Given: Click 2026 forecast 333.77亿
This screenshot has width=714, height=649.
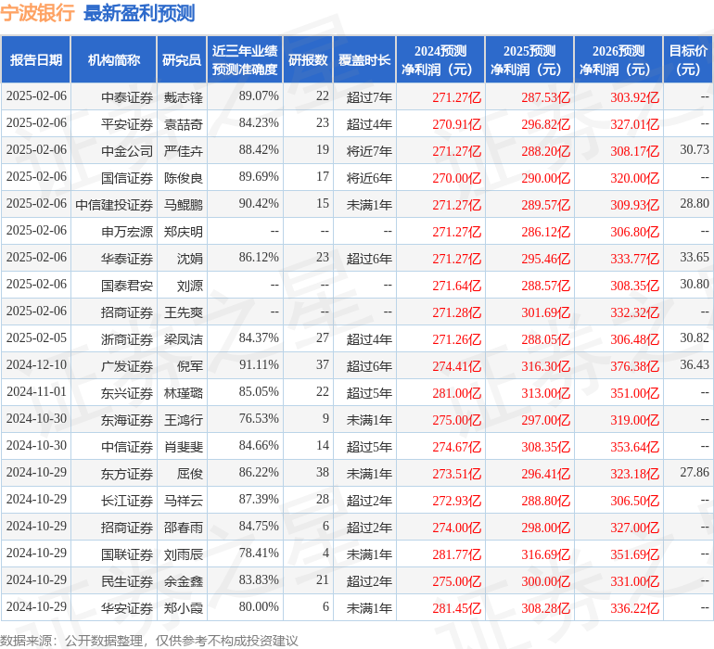Looking at the screenshot, I should [x=635, y=259].
